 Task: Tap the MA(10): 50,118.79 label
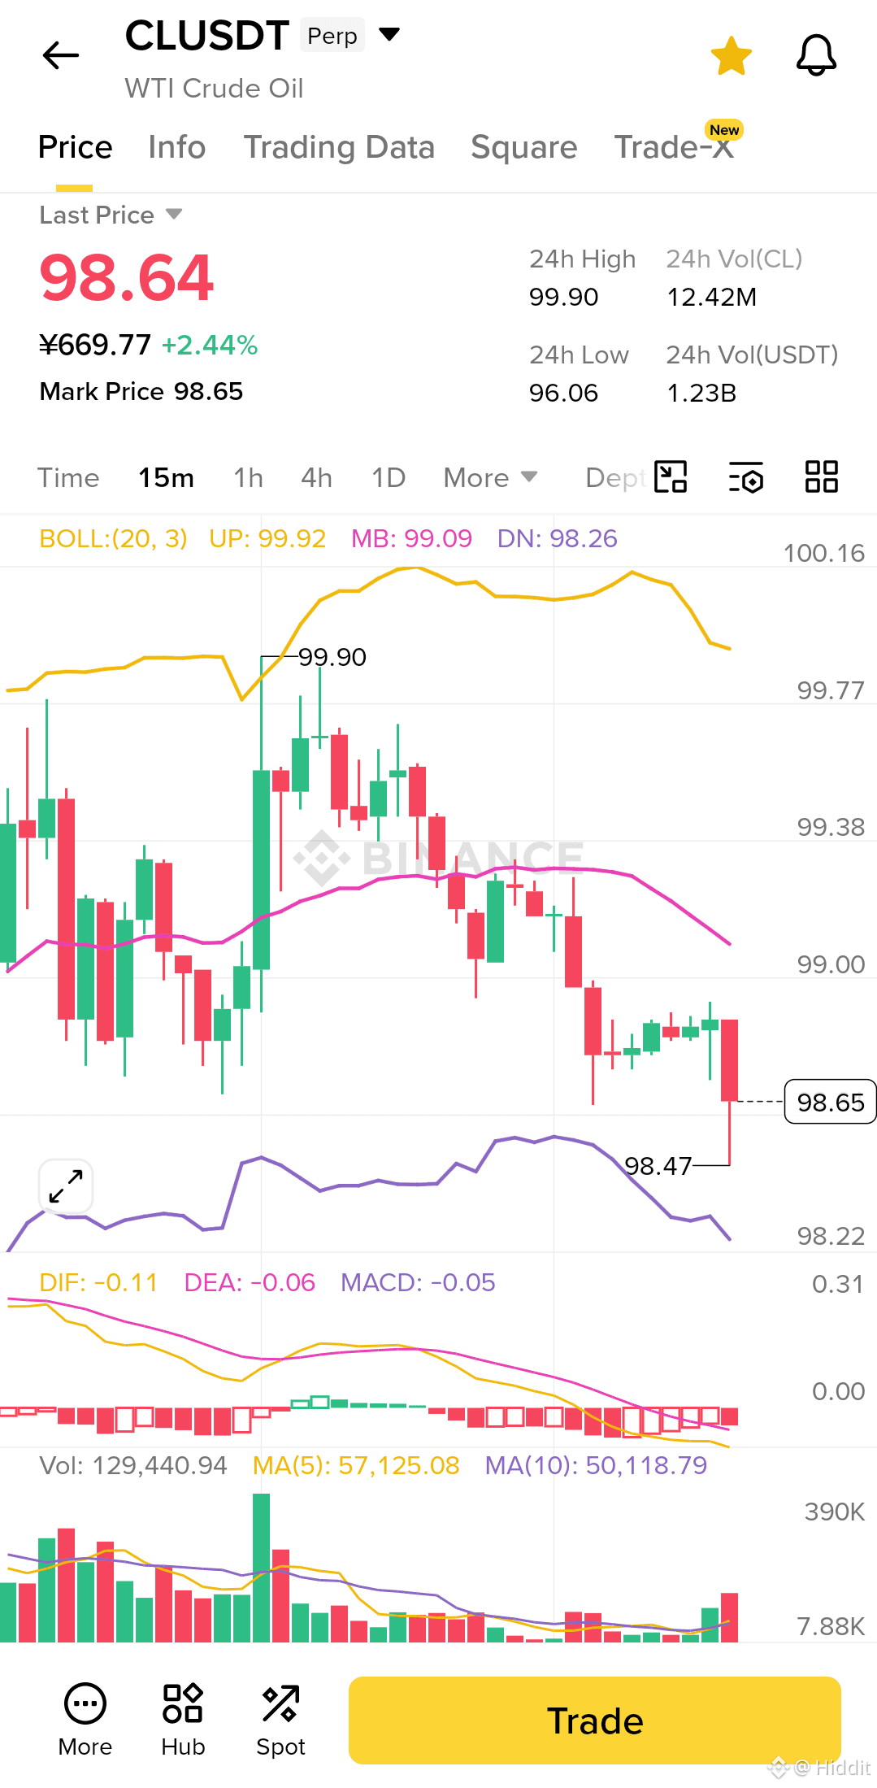point(596,1465)
